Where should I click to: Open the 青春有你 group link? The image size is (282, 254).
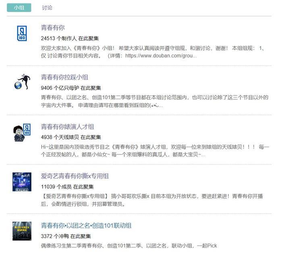click(53, 28)
